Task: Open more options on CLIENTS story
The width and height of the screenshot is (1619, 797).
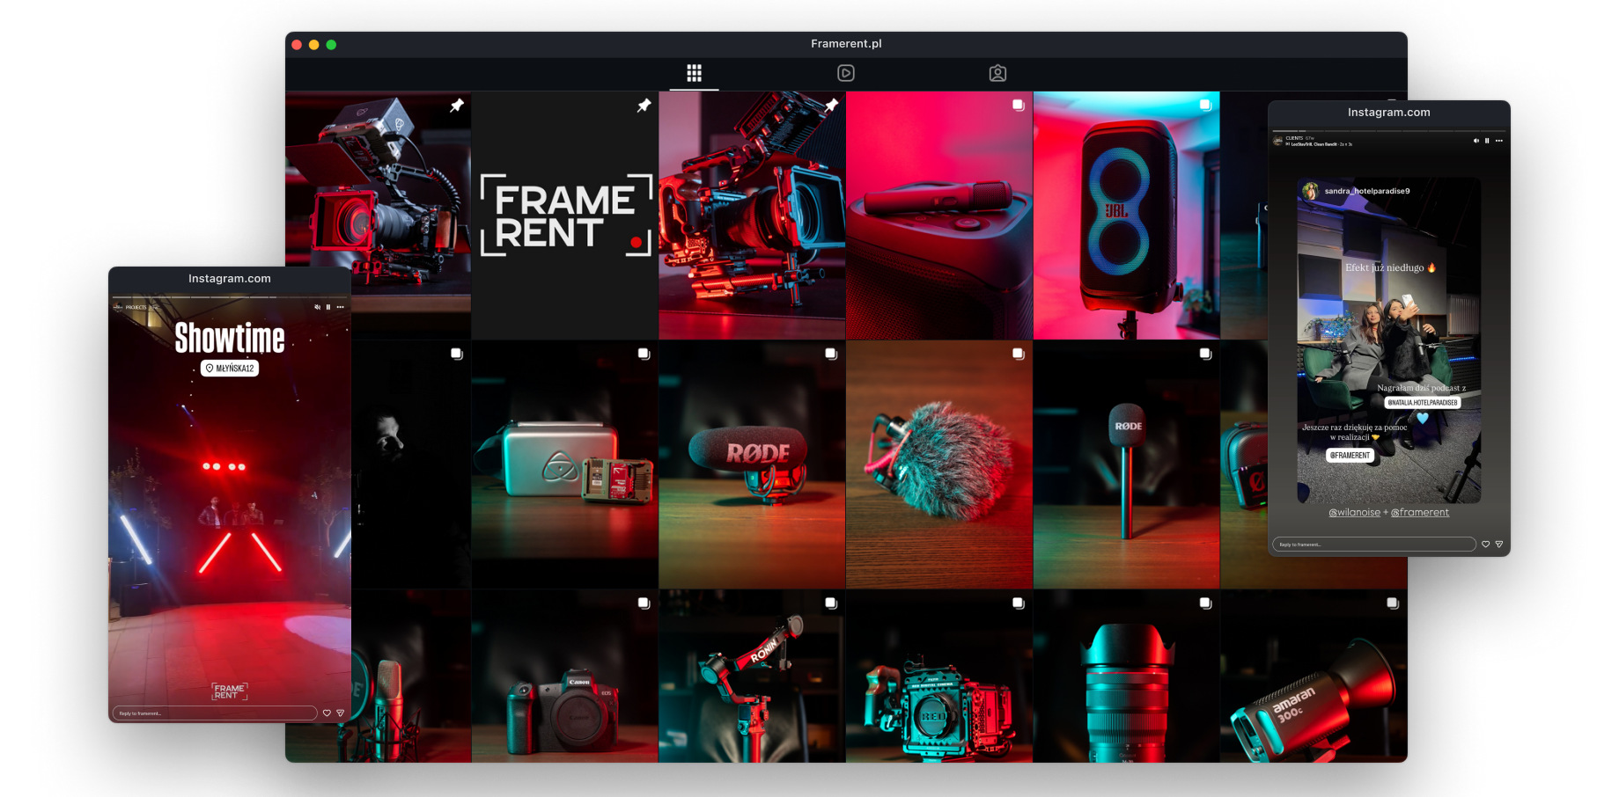Action: [x=1499, y=141]
